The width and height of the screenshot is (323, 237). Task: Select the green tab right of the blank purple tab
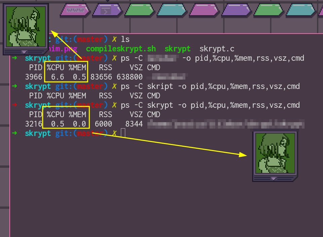269,10
